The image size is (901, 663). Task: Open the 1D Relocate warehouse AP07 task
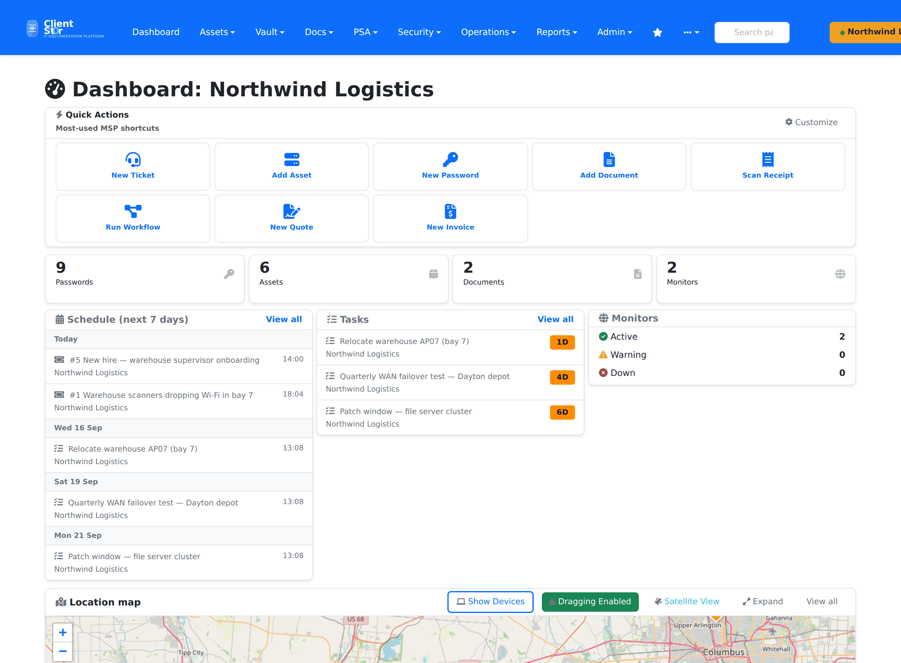[450, 347]
